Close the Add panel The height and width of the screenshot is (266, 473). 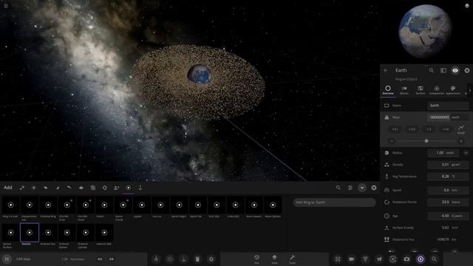[x=374, y=188]
